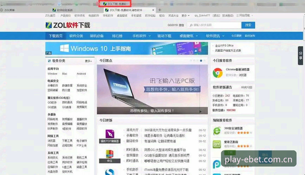The width and height of the screenshot is (305, 175).
Task: Open the 讯飞输入法PC版 focus image
Action: [152, 89]
